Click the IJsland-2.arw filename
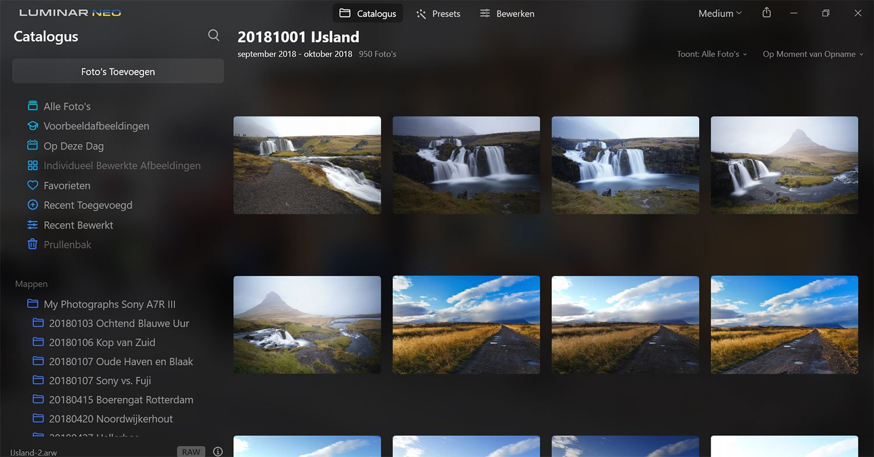This screenshot has width=874, height=457. [x=34, y=452]
